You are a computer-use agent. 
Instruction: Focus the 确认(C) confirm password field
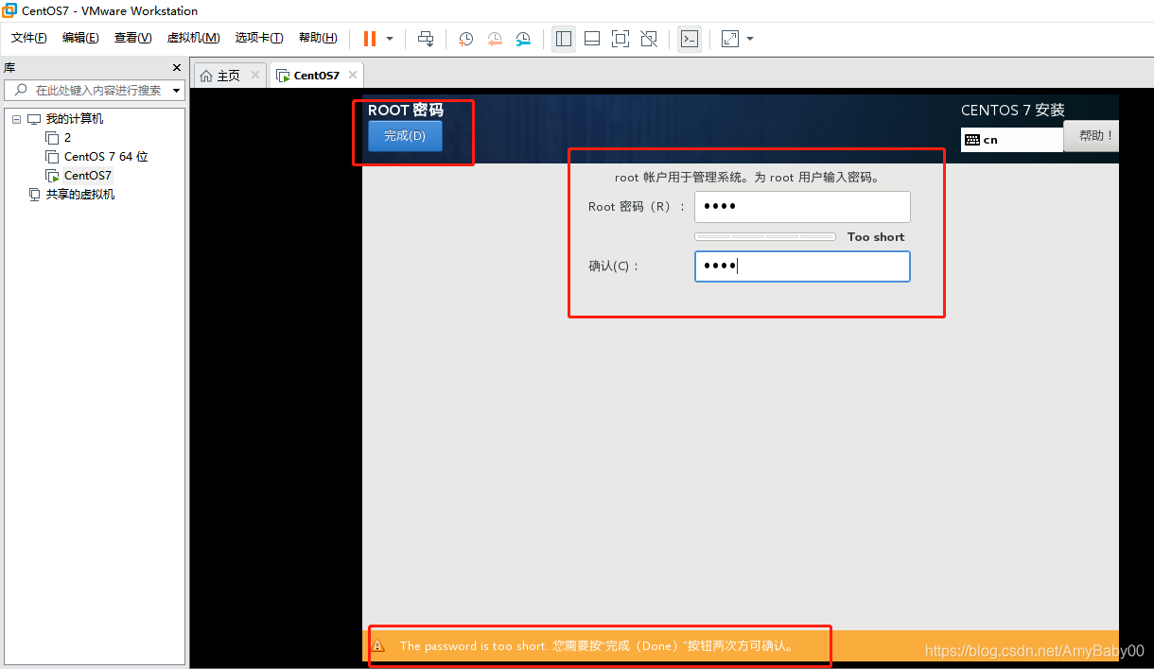pos(802,266)
